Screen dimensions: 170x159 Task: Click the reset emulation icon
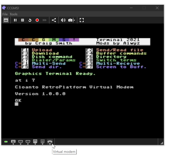tap(30, 20)
